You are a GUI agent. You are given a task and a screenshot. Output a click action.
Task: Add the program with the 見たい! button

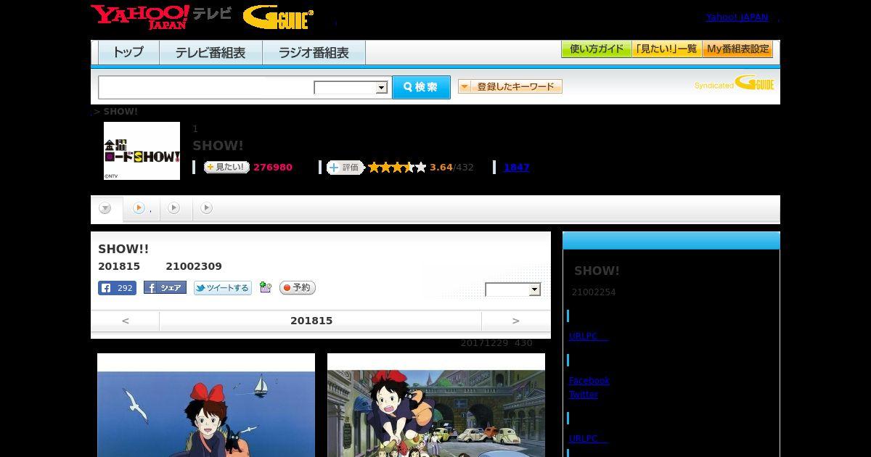[x=226, y=168]
